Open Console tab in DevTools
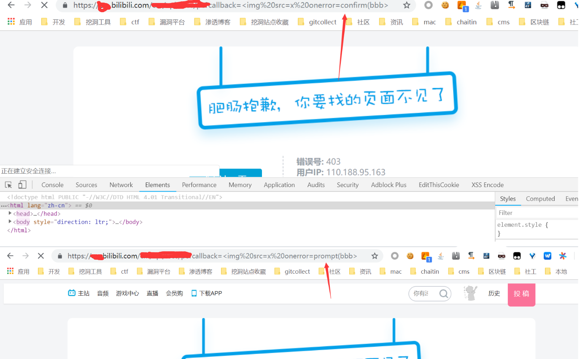580x359 pixels. point(52,185)
